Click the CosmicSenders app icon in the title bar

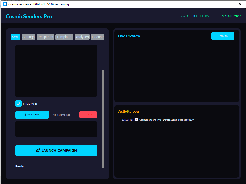coord(5,4)
